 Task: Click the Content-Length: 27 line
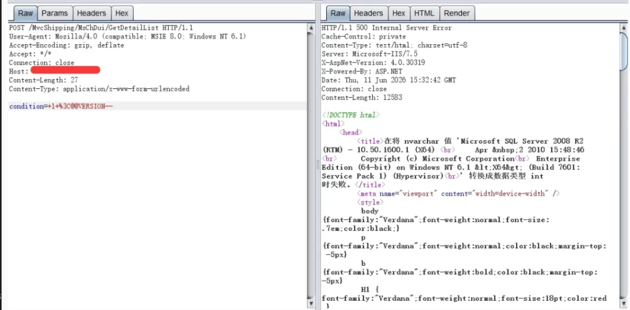[44, 80]
